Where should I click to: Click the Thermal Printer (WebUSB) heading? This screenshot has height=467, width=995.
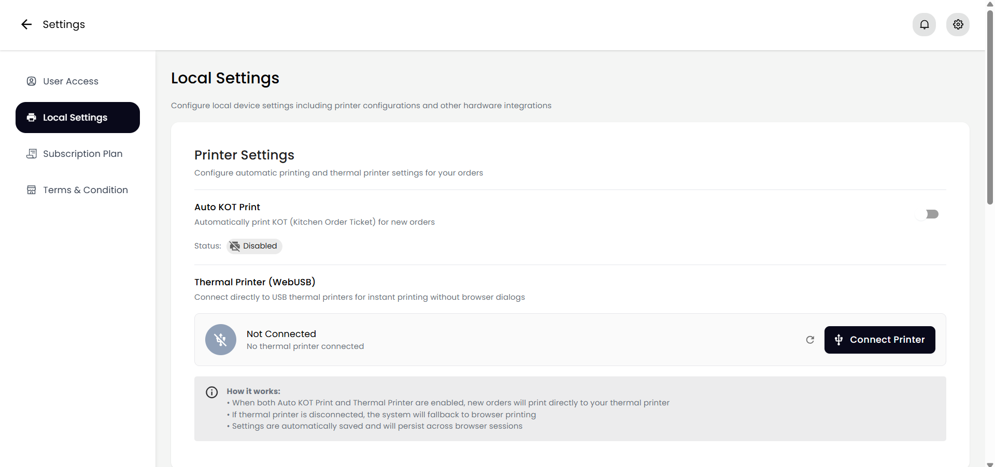[x=254, y=282]
